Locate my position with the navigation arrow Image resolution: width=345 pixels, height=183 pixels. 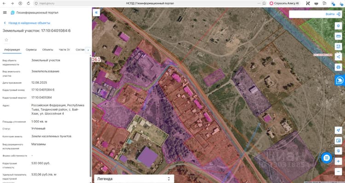338,130
